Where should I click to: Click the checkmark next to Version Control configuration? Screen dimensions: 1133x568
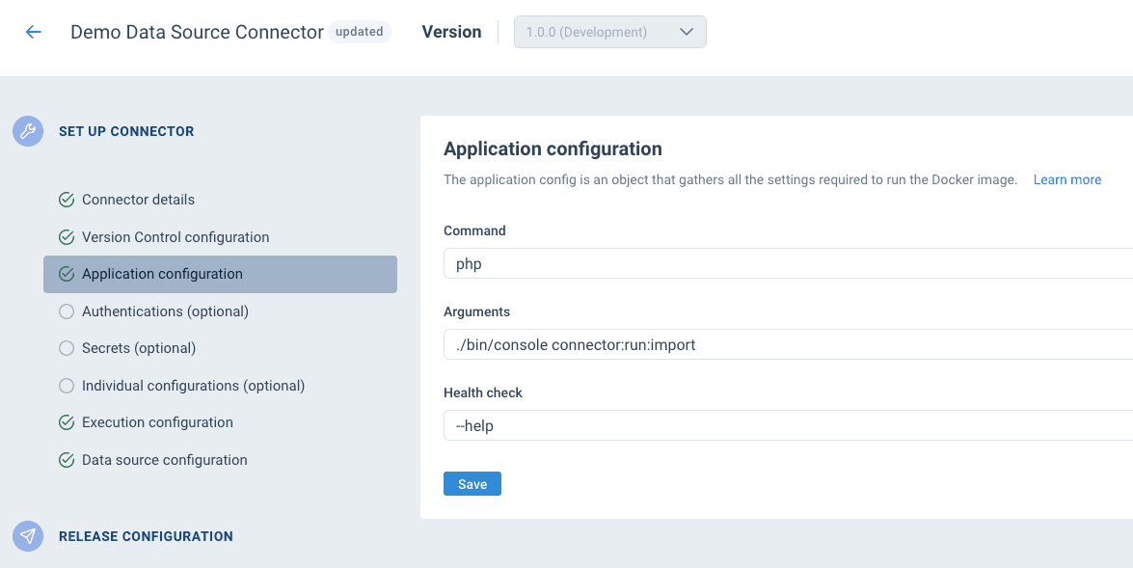click(x=66, y=236)
